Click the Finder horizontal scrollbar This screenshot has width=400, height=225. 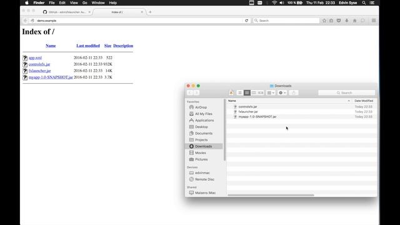(x=271, y=195)
